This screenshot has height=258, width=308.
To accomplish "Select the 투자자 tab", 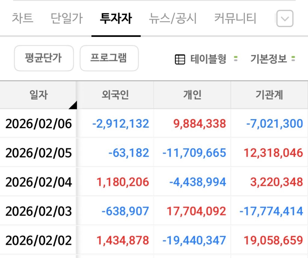I will (x=116, y=19).
